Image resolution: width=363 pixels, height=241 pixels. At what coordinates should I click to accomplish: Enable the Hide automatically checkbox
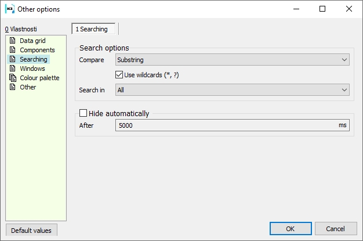(x=83, y=114)
